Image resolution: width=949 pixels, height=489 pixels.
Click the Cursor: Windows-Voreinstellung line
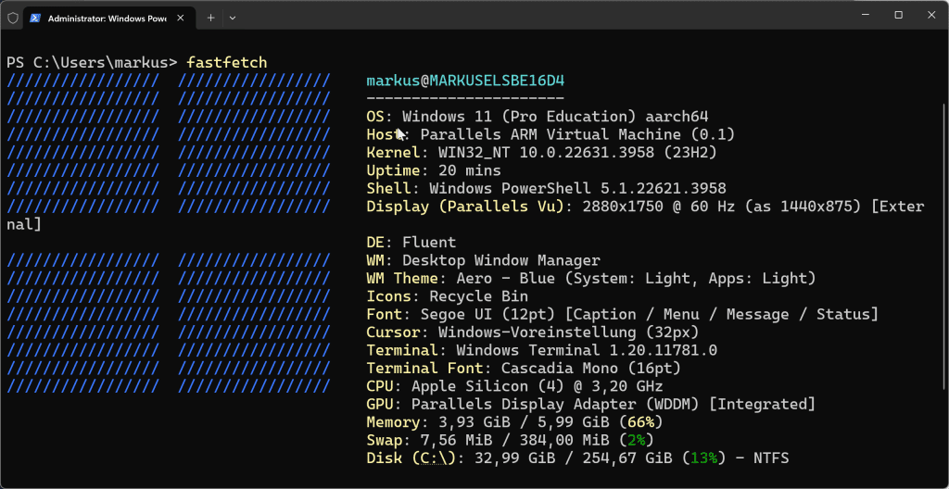533,332
